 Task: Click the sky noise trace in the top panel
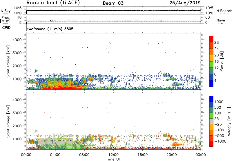pyautogui.click(x=113, y=10)
